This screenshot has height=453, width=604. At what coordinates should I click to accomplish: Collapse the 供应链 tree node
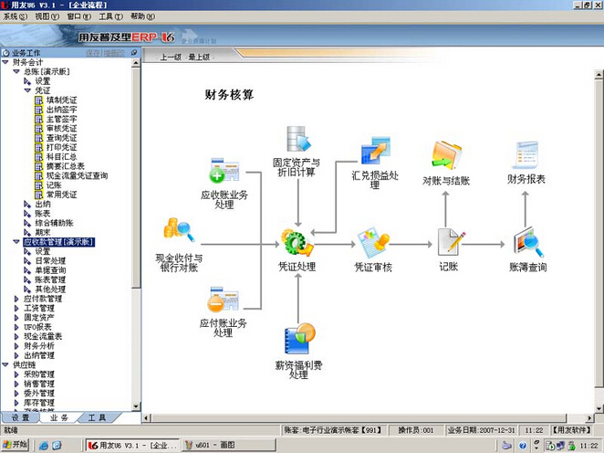pyautogui.click(x=5, y=364)
